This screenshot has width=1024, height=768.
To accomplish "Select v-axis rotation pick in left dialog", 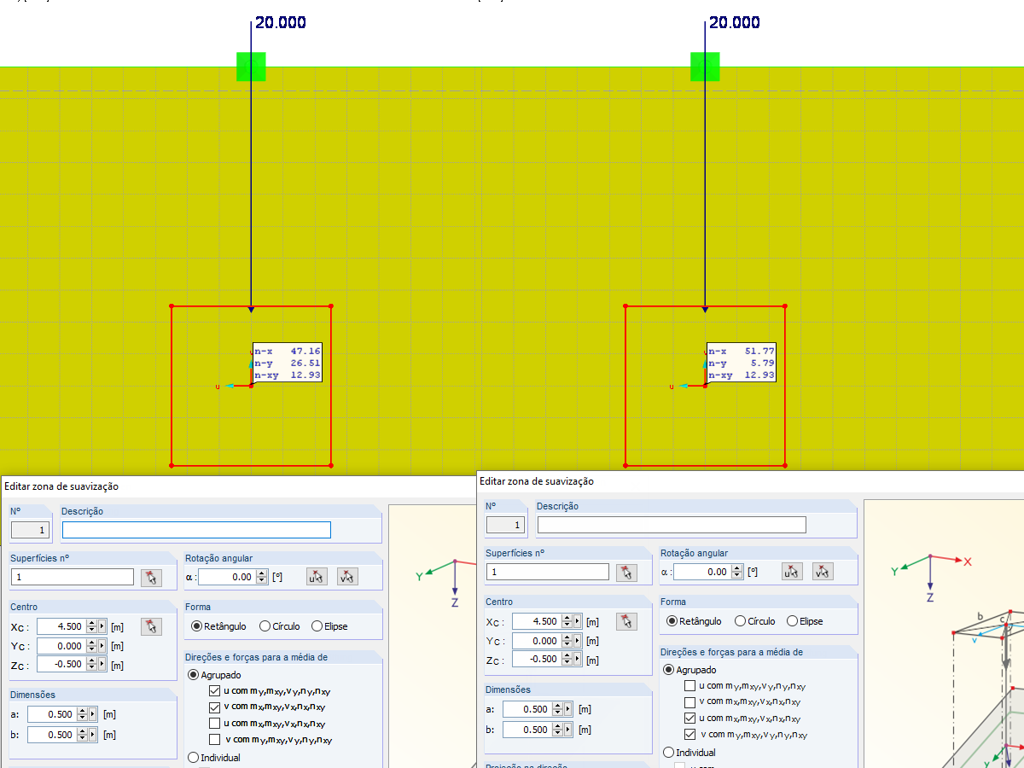I will tap(347, 577).
